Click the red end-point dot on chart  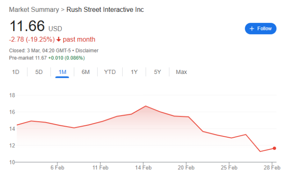pyautogui.click(x=275, y=148)
